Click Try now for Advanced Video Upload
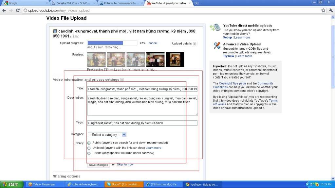The width and height of the screenshot is (335, 188). pyautogui.click(x=228, y=56)
